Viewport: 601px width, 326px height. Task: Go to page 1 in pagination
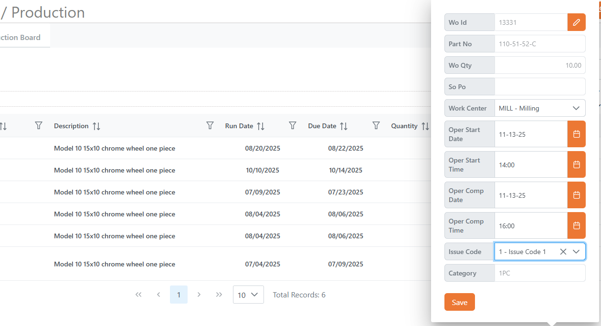[x=179, y=295]
